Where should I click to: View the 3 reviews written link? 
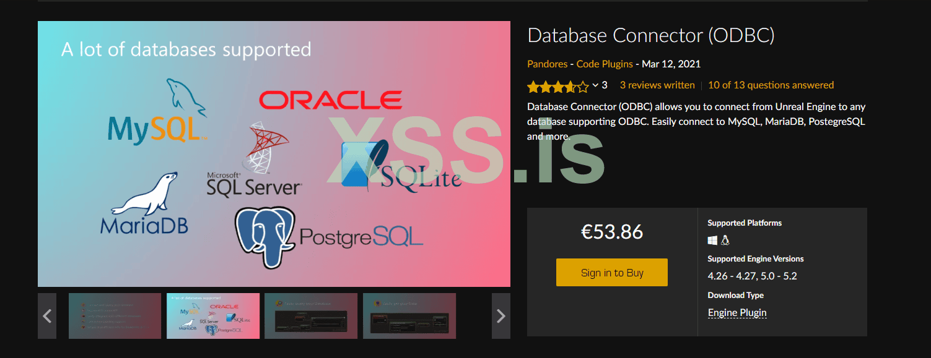pyautogui.click(x=657, y=85)
